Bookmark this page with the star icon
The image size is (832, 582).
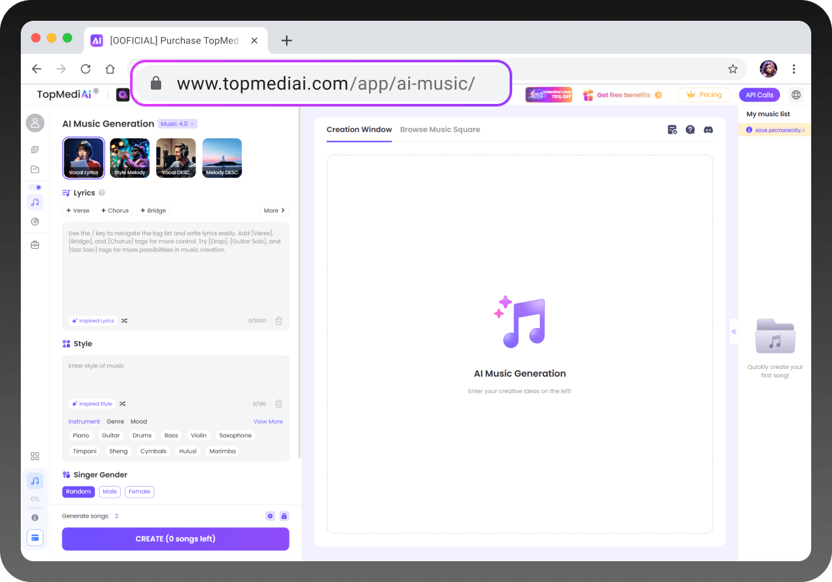(x=733, y=69)
